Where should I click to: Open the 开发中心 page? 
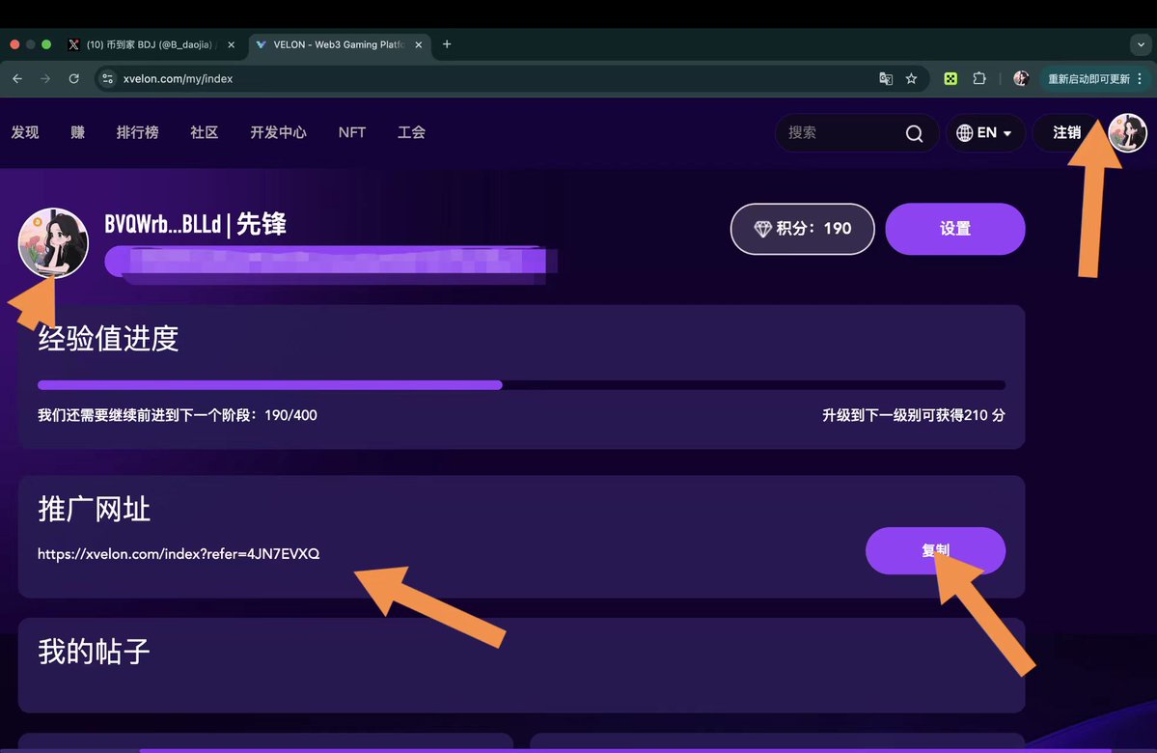[x=278, y=132]
